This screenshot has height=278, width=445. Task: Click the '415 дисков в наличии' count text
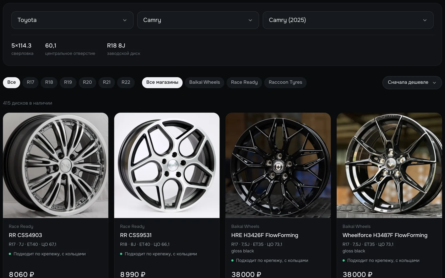tap(28, 103)
